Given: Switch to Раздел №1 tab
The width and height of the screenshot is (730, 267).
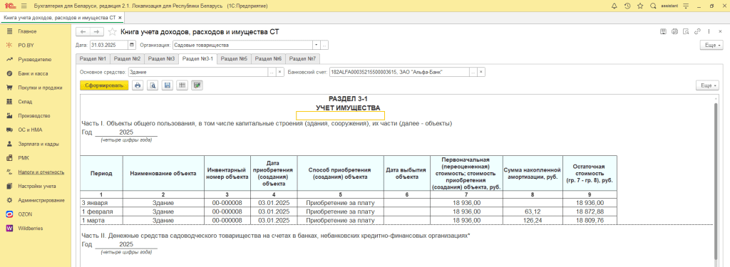Looking at the screenshot, I should [93, 58].
